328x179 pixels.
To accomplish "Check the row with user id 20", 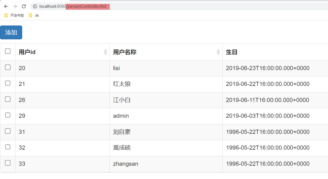I will tap(8, 67).
